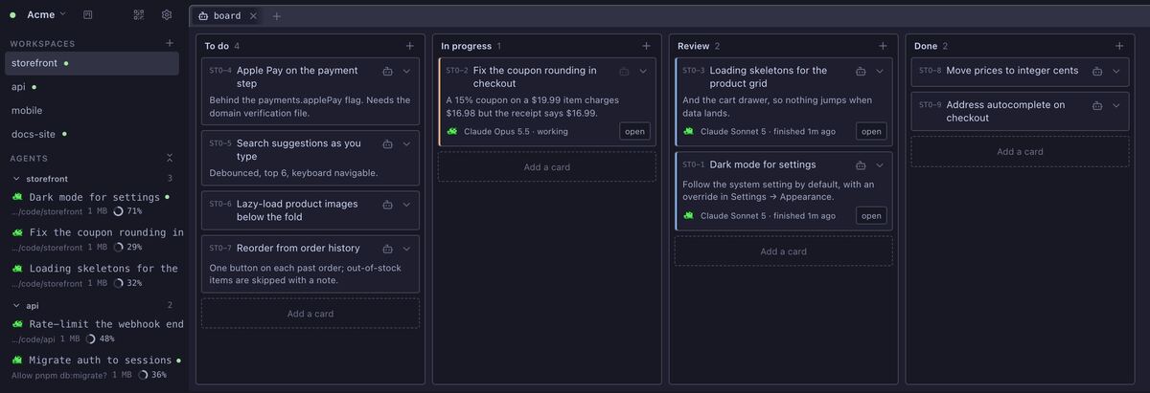This screenshot has height=393, width=1150.
Task: Expand the Reorder from order history card chevron
Action: pos(406,249)
